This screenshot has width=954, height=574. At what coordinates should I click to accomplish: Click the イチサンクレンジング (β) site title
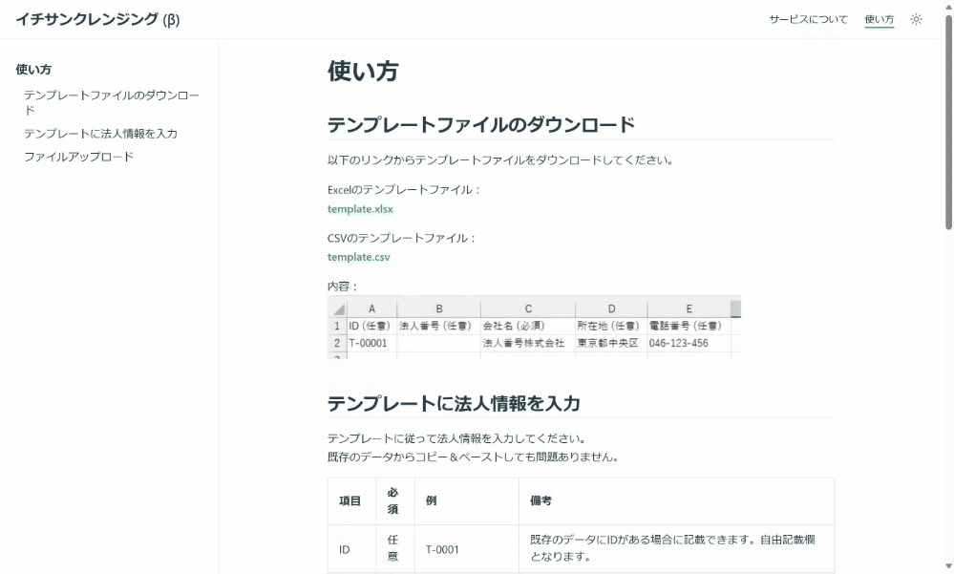(97, 19)
